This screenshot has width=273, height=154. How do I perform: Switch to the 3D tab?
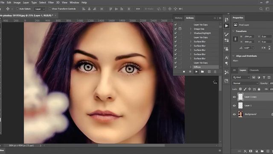(234, 70)
